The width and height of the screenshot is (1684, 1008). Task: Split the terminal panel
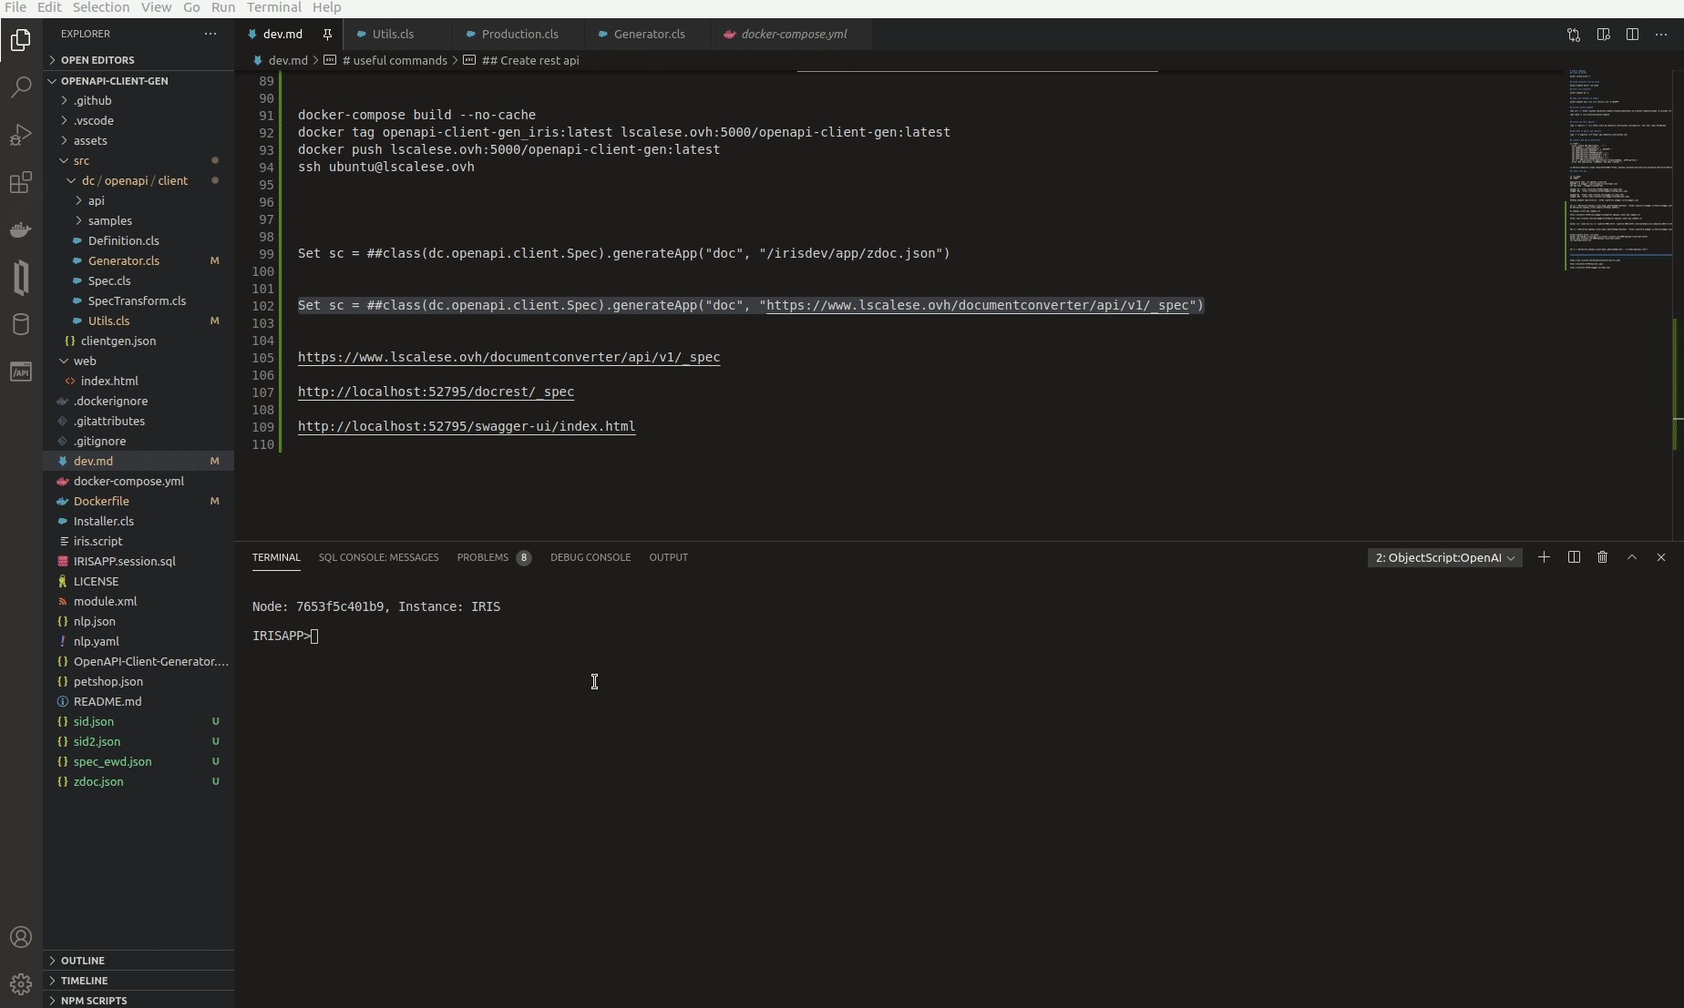(x=1574, y=557)
